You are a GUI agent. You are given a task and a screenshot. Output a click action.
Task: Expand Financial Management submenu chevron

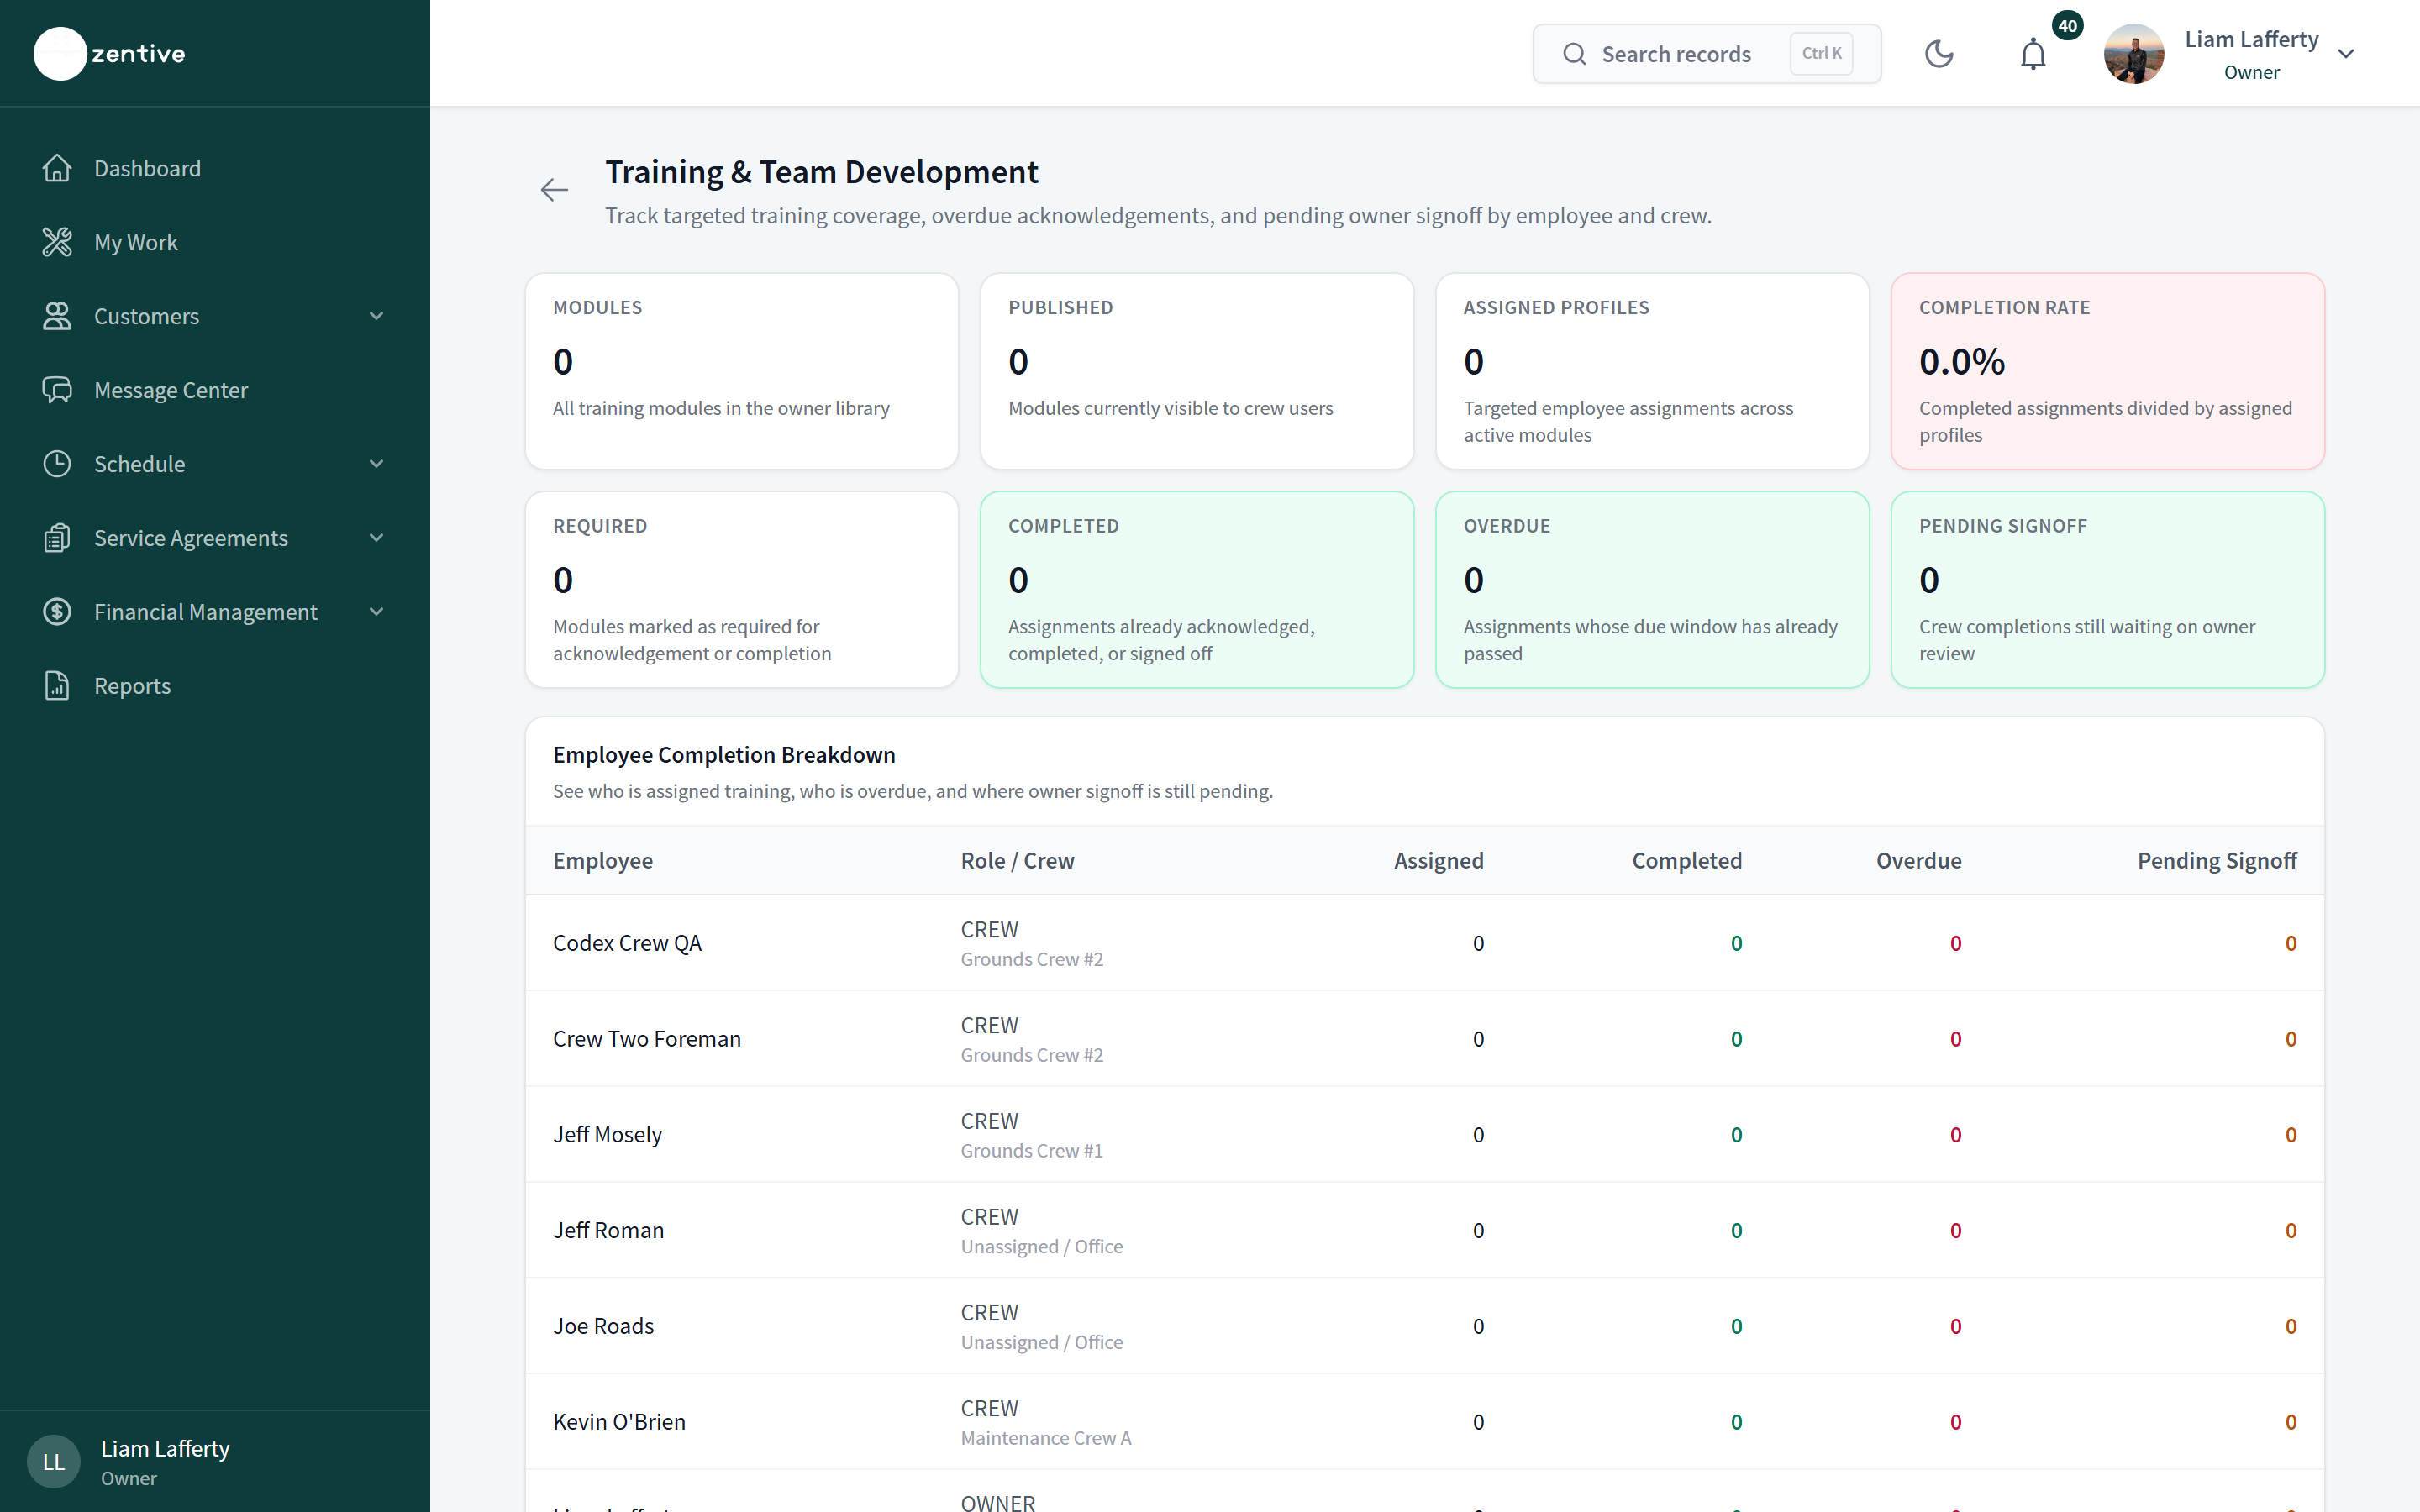coord(377,612)
